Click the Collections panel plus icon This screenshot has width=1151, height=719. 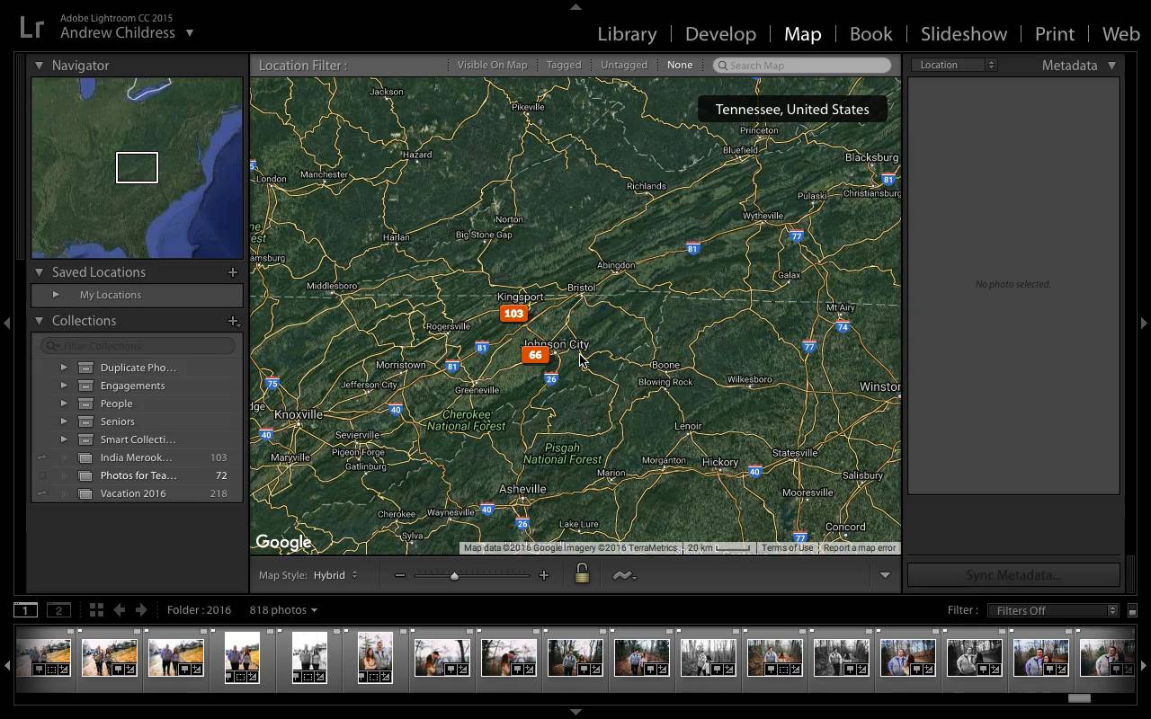tap(233, 321)
